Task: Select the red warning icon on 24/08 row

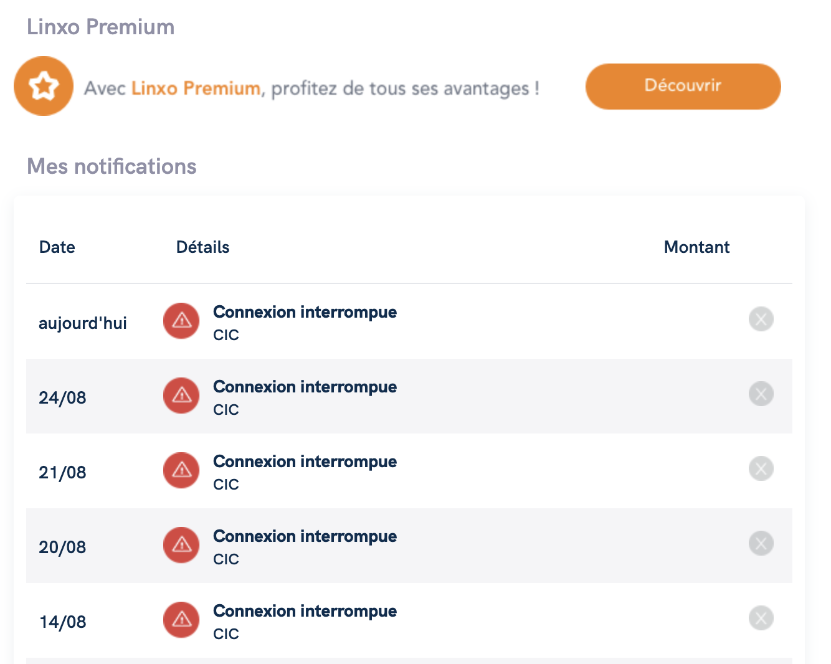Action: pyautogui.click(x=181, y=396)
